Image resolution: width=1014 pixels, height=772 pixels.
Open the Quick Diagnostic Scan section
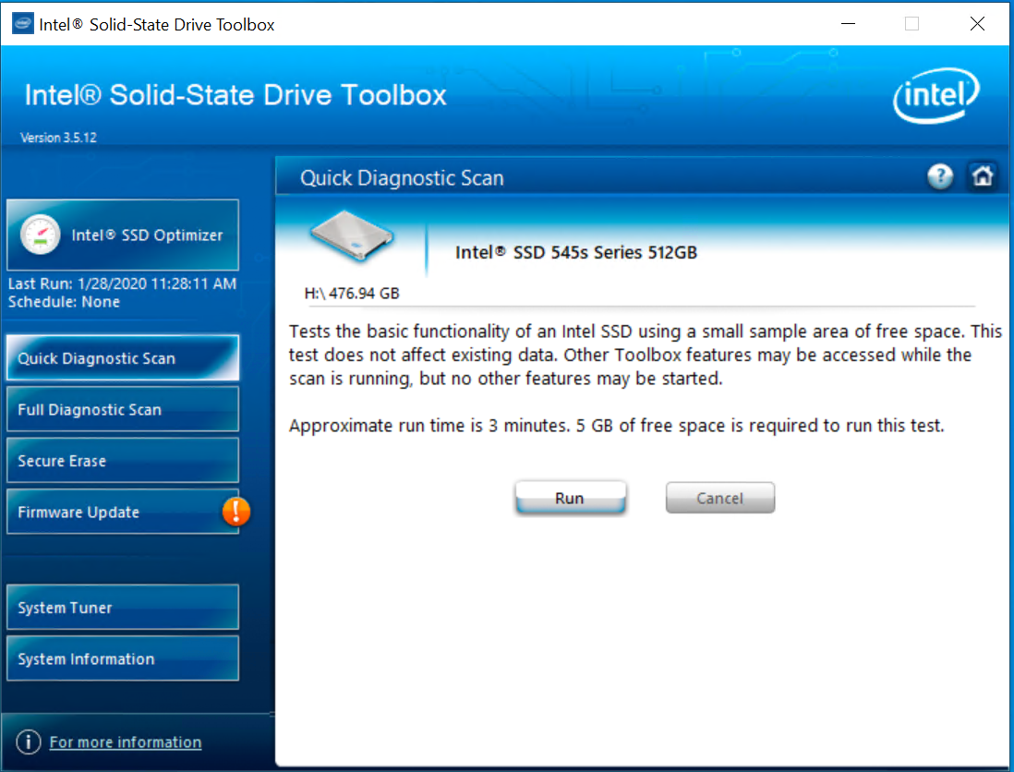point(123,358)
